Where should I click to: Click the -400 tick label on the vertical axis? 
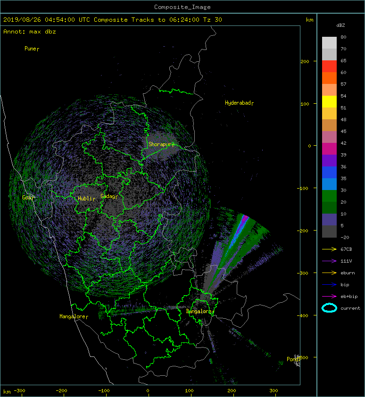click(303, 315)
